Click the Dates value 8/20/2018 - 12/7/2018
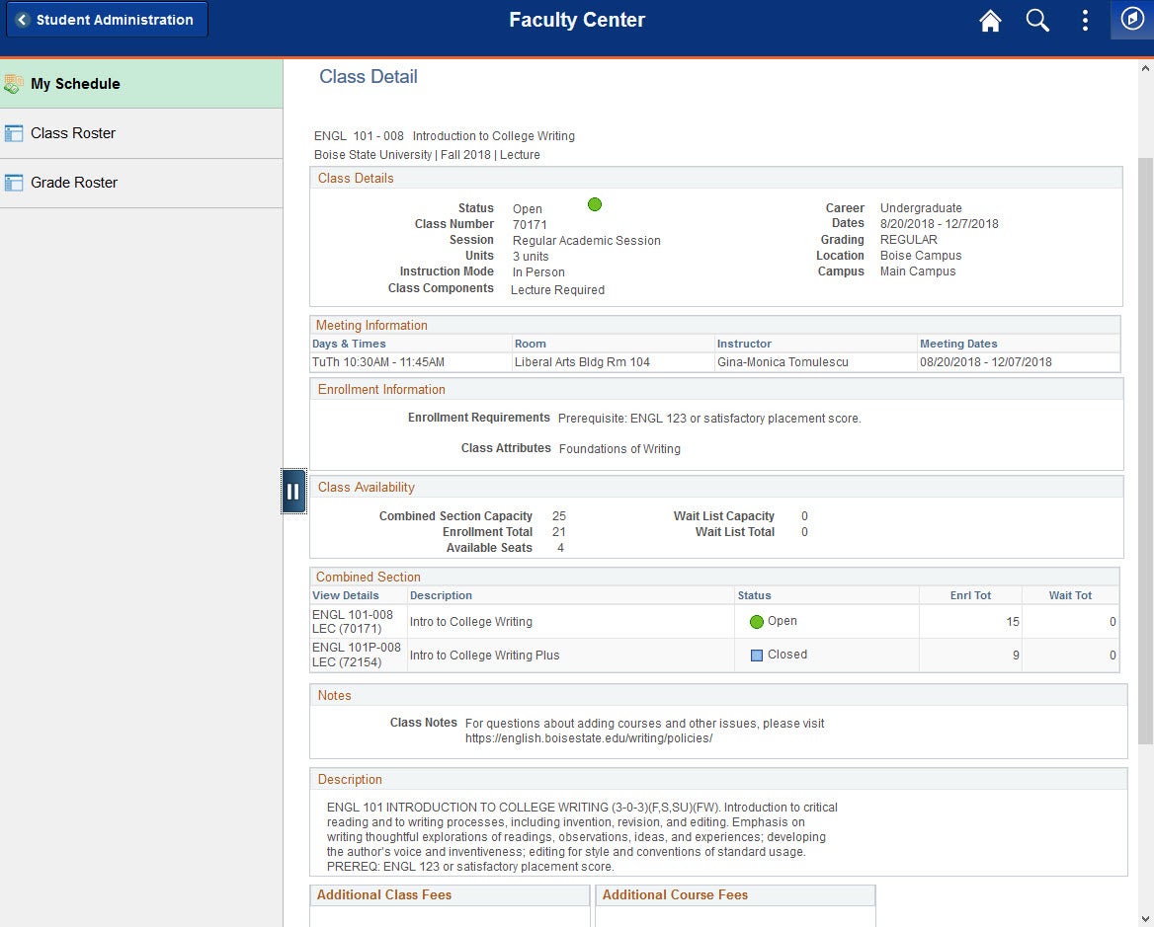This screenshot has width=1154, height=927. coord(939,223)
